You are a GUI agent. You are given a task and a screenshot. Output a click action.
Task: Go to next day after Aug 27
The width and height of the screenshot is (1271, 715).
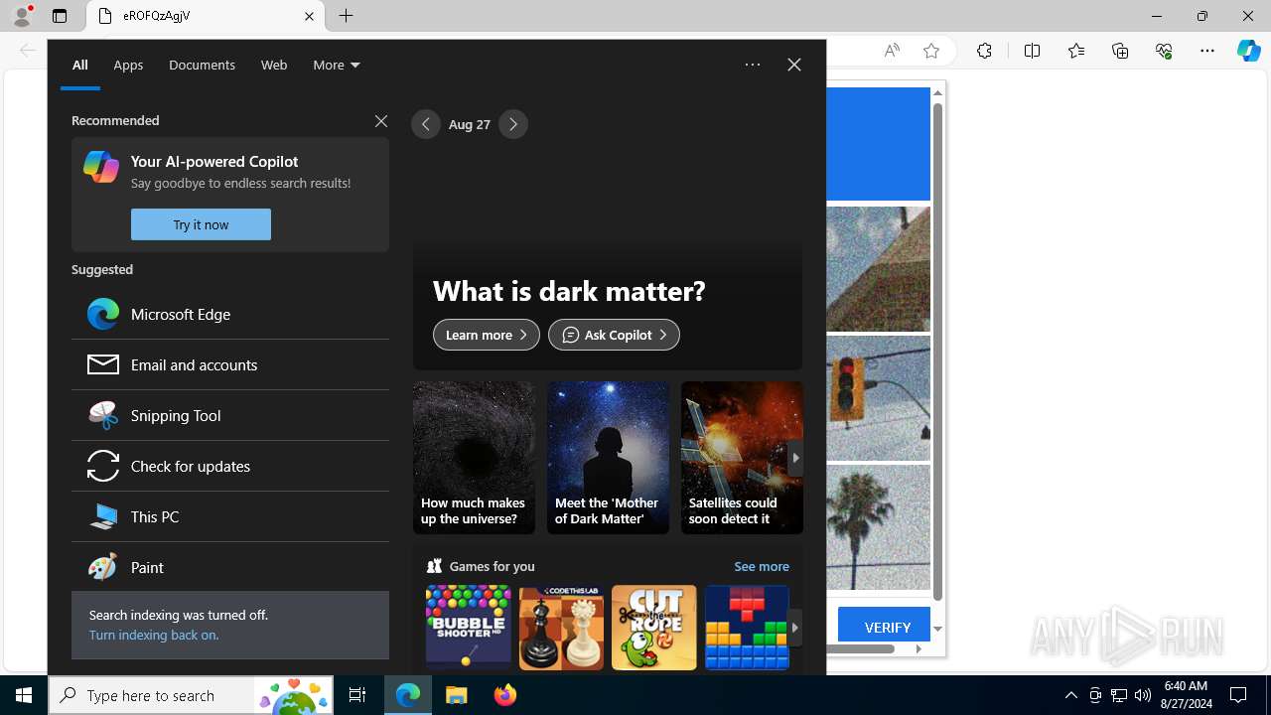click(513, 124)
